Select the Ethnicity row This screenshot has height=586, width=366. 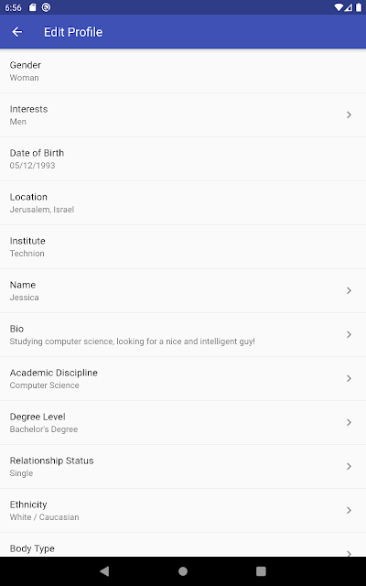[183, 511]
